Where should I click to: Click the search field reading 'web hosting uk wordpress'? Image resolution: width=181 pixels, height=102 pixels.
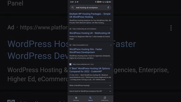[x=90, y=8]
